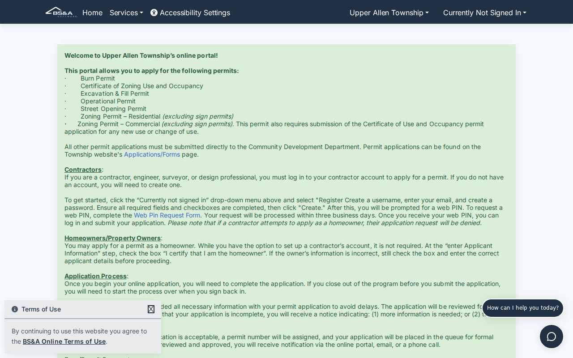Click the 'Homeowners/Property Owners' heading

(112, 238)
